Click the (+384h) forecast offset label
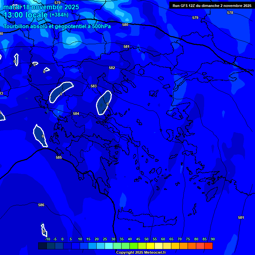This screenshot has width=255, height=255. pyautogui.click(x=59, y=15)
